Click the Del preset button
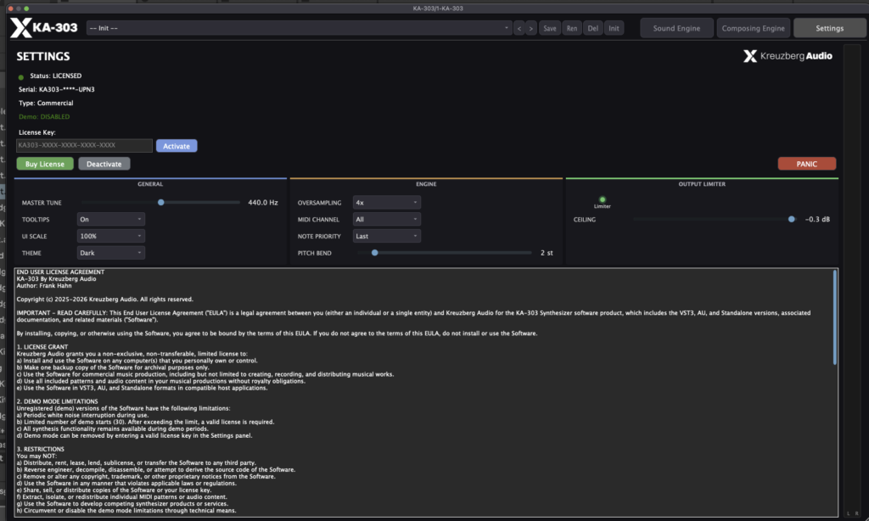 [592, 28]
